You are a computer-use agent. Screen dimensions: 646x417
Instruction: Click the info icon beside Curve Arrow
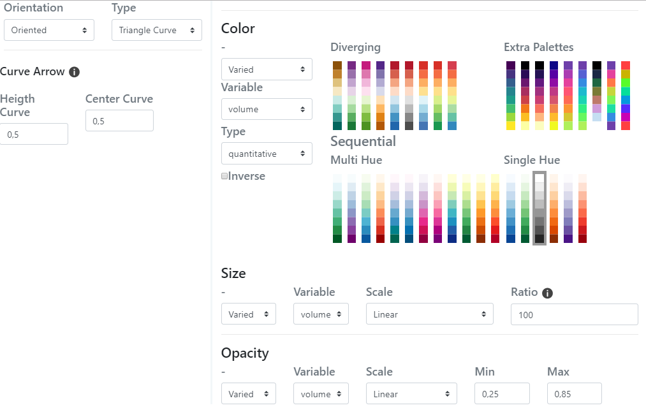(74, 72)
